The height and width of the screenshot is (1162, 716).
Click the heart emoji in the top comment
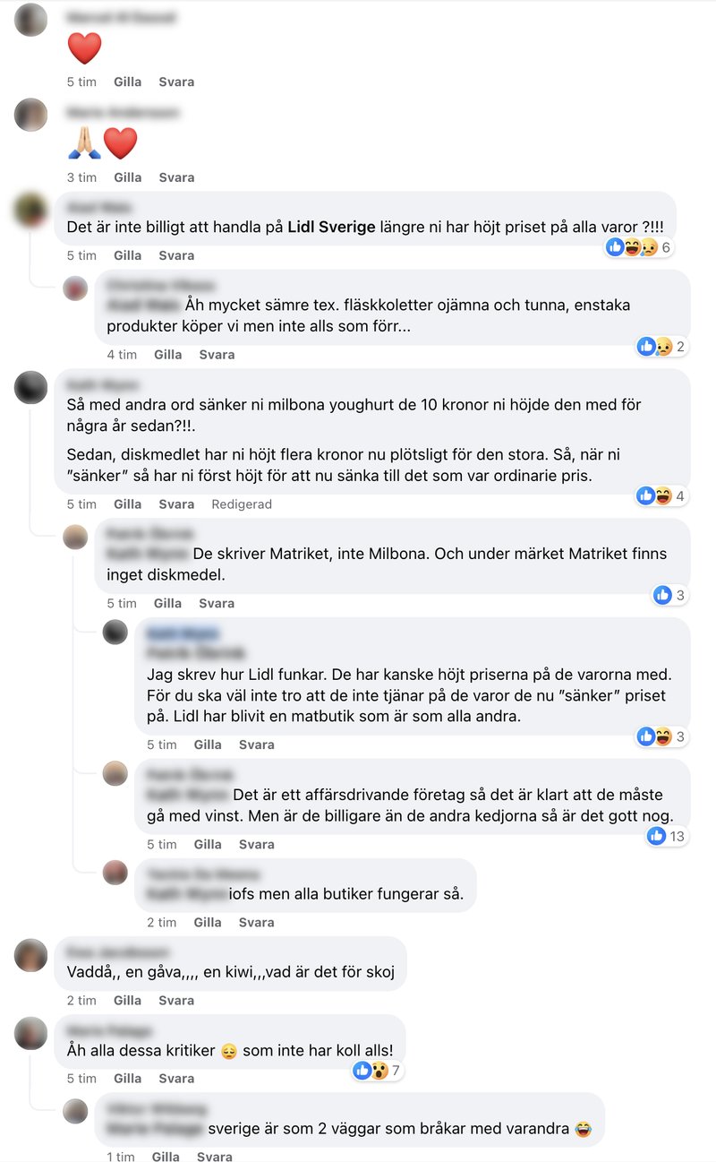(x=85, y=47)
